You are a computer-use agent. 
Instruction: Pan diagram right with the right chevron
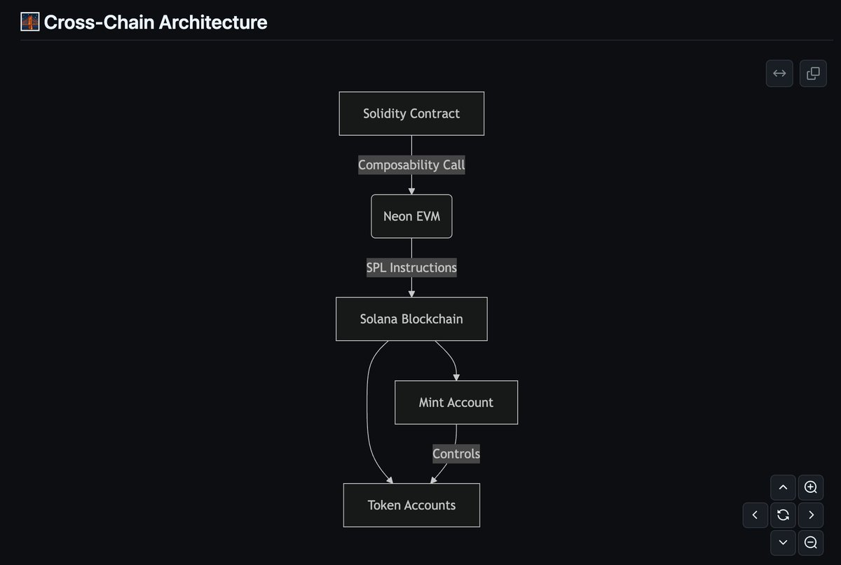click(811, 515)
